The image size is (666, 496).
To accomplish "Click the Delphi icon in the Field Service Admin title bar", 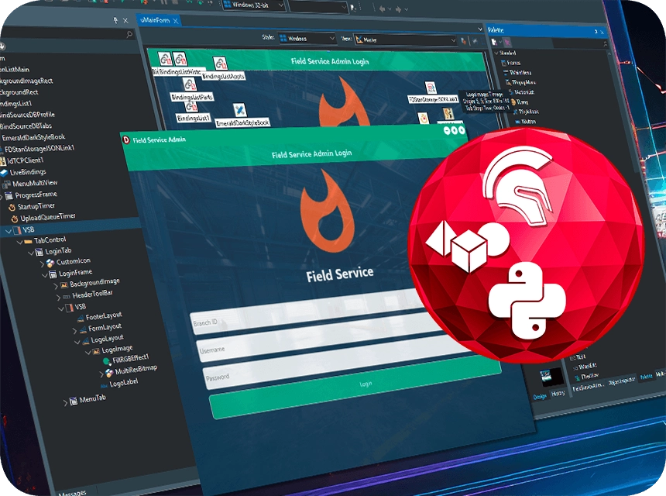I will [x=125, y=139].
